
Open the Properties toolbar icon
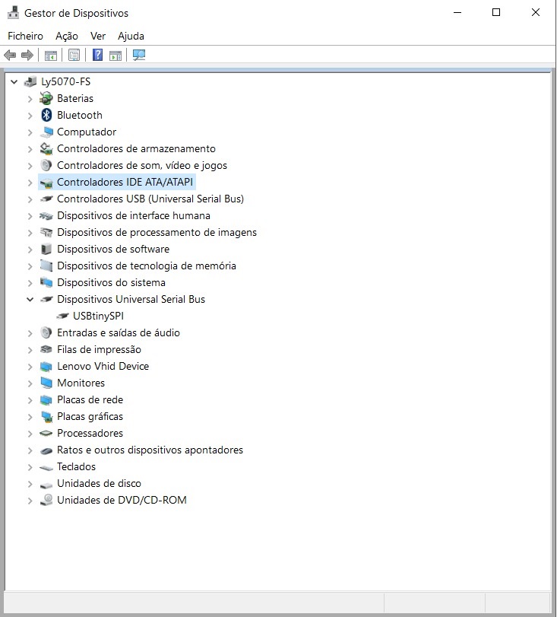coord(74,55)
